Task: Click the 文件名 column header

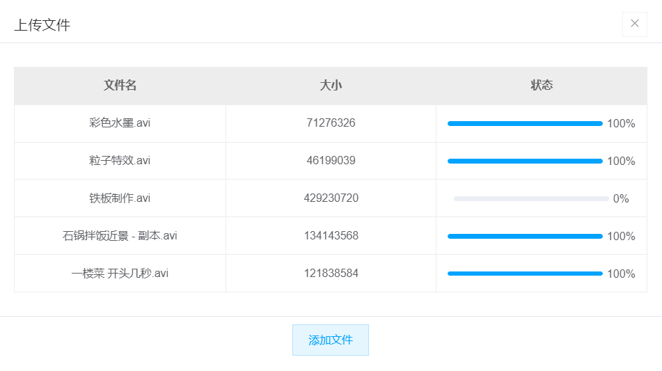Action: (120, 86)
